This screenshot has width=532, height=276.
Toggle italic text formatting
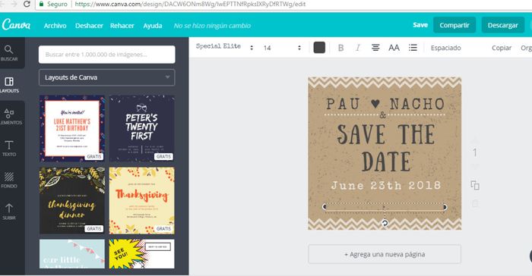[358, 48]
